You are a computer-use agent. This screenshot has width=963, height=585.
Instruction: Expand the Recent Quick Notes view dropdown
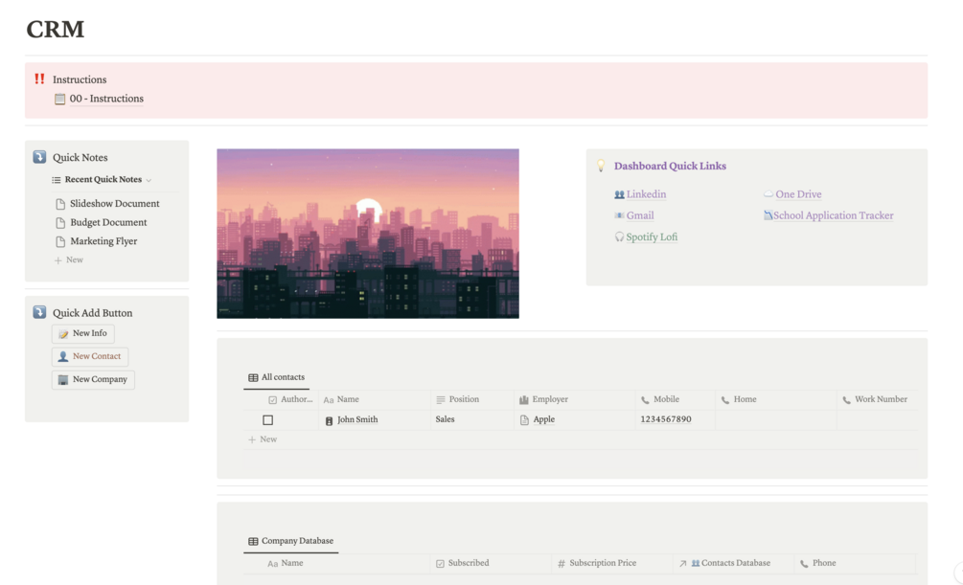click(x=149, y=180)
